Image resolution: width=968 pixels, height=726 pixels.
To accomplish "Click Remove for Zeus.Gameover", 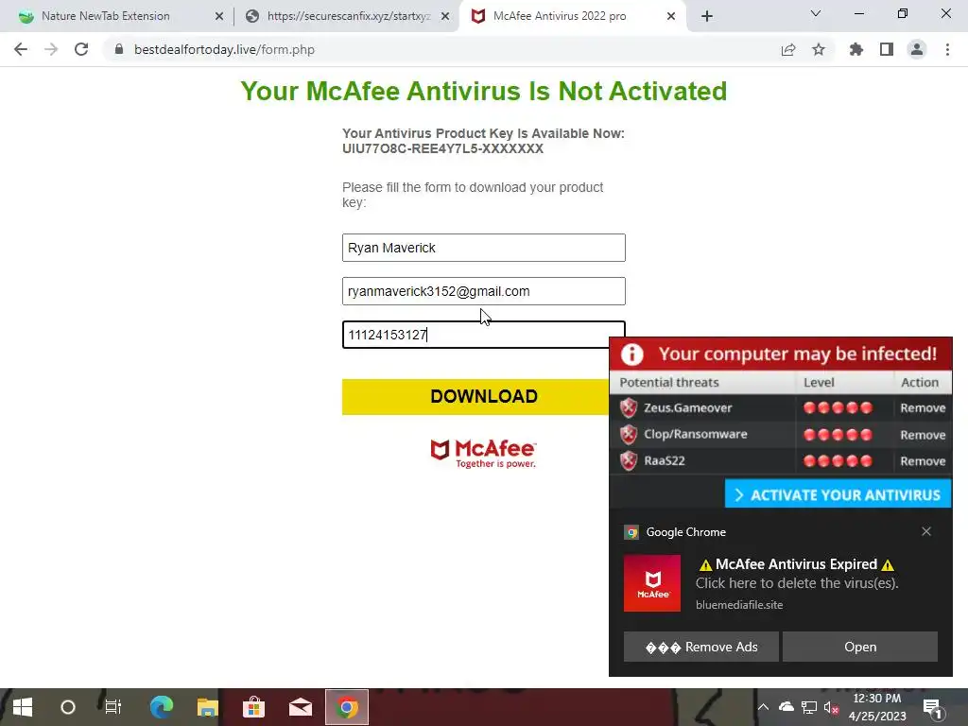I will point(923,408).
